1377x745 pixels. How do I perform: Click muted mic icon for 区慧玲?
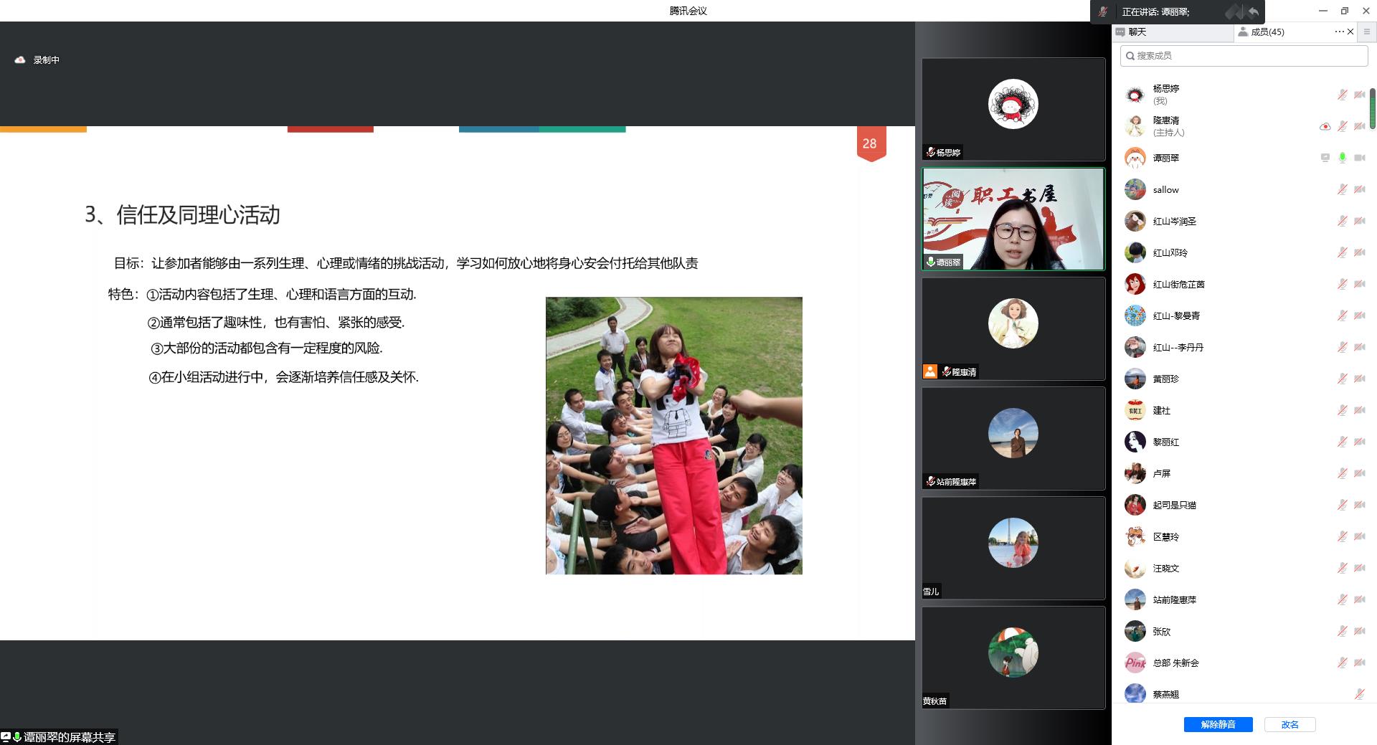[x=1342, y=536]
